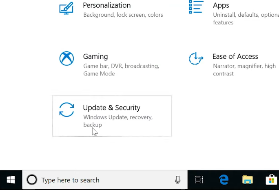This screenshot has width=279, height=190.
Task: Open Task View from taskbar
Action: click(199, 180)
